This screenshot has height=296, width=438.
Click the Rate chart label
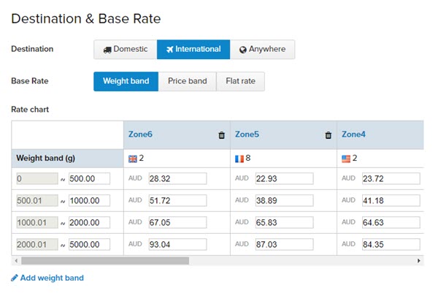30,110
